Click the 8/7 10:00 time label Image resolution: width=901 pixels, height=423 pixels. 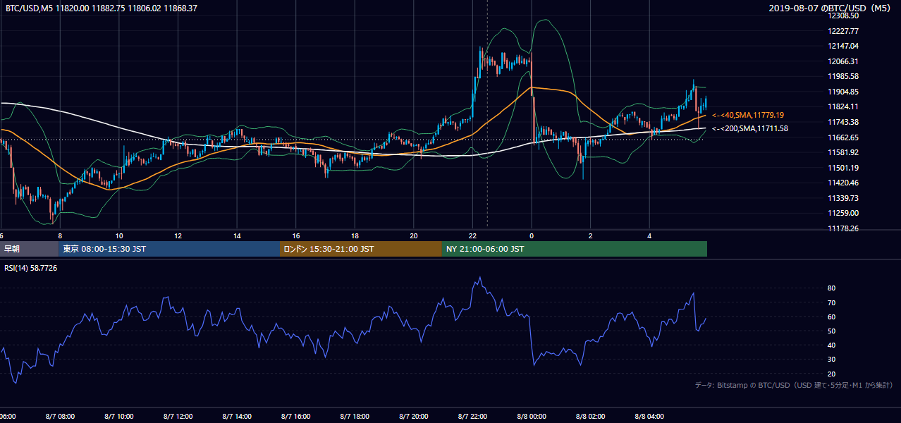click(119, 417)
